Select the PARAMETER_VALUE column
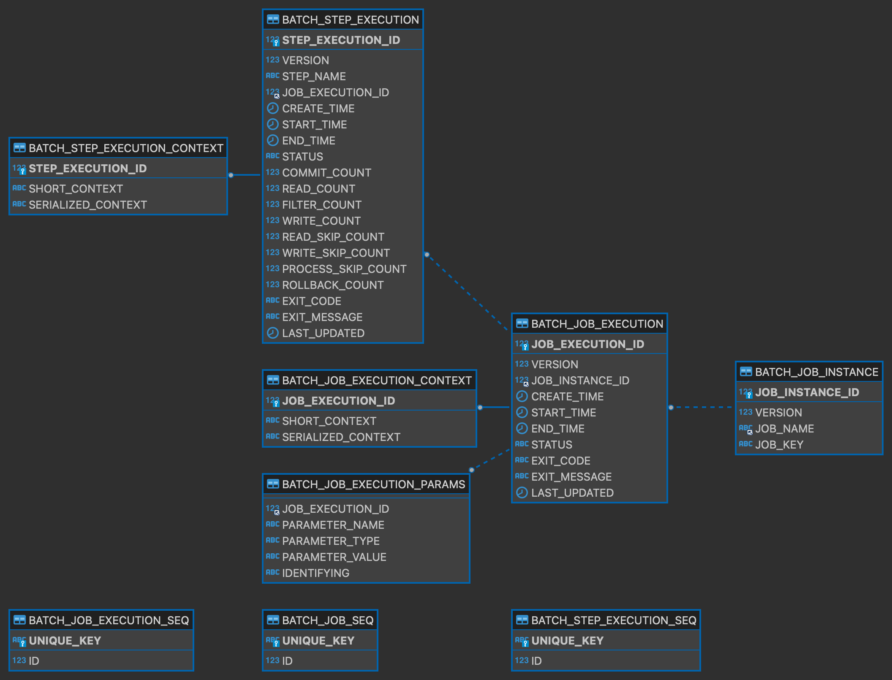The height and width of the screenshot is (680, 892). (x=334, y=557)
